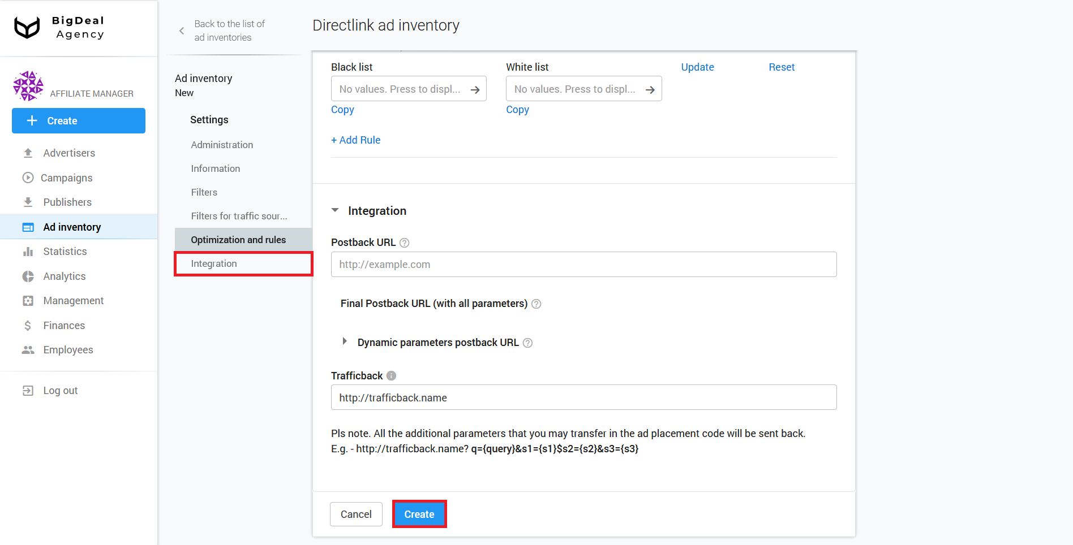
Task: Open the Postback URL help tooltip
Action: click(x=404, y=242)
